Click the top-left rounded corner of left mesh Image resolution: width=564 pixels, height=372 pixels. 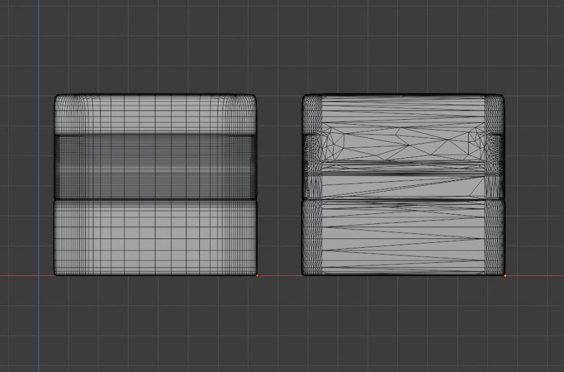[58, 98]
